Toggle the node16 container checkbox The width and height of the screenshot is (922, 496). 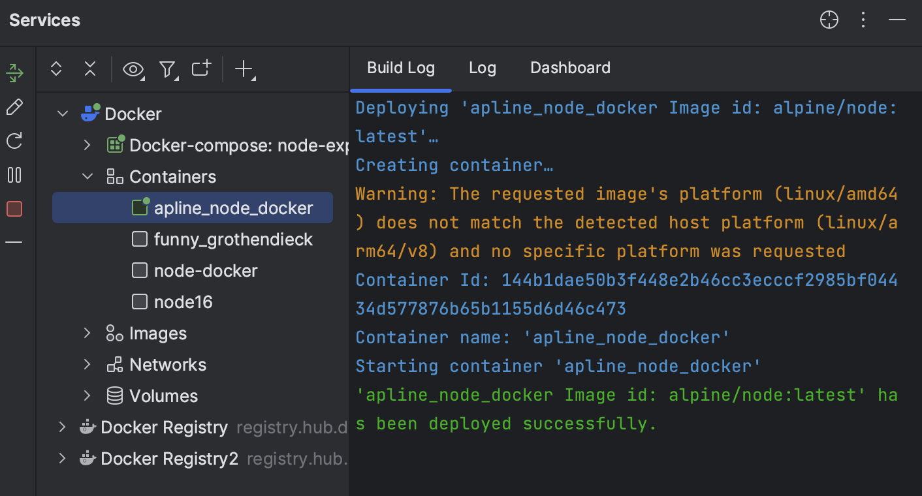point(140,302)
